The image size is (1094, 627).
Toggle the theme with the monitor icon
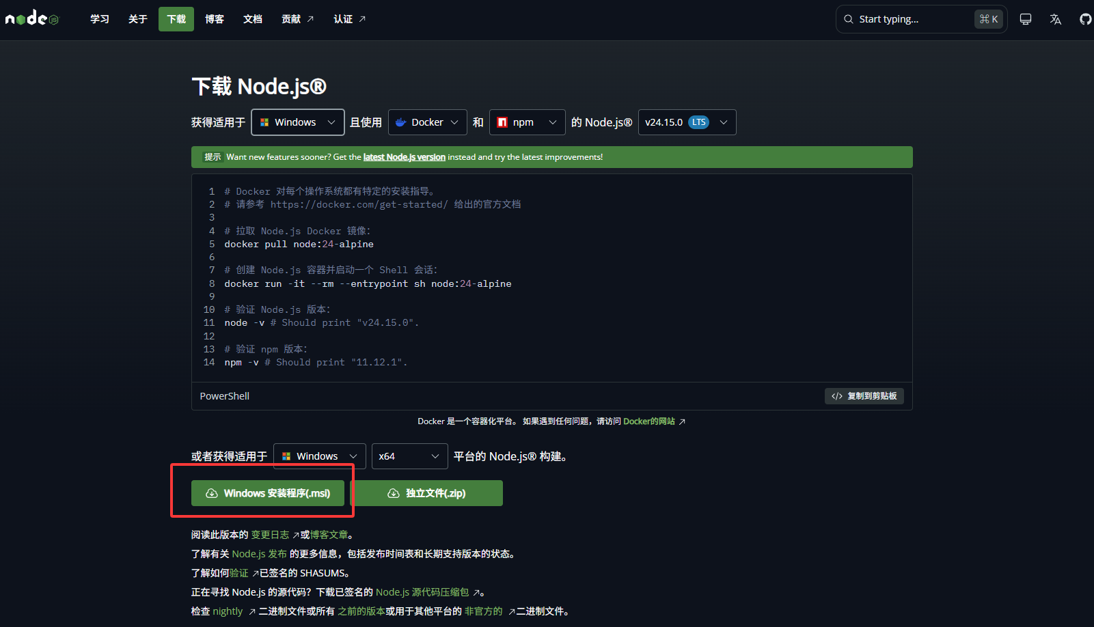tap(1026, 19)
